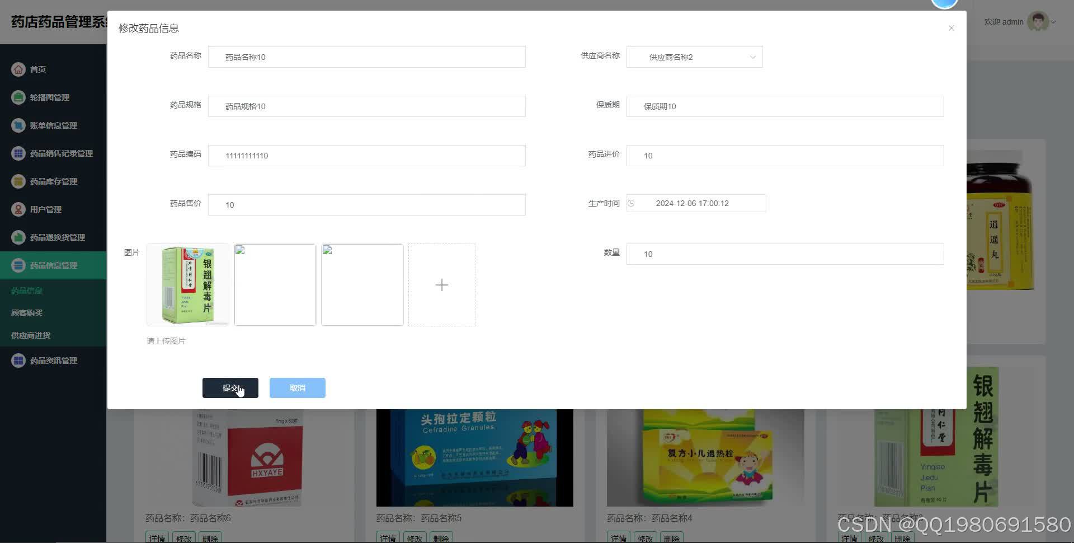Open 用户管理 using its user icon
1074x543 pixels.
(17, 209)
